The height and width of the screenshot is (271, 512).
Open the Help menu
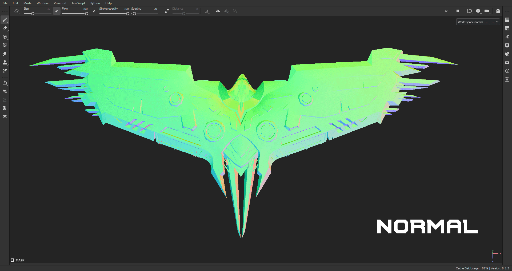coord(109,3)
